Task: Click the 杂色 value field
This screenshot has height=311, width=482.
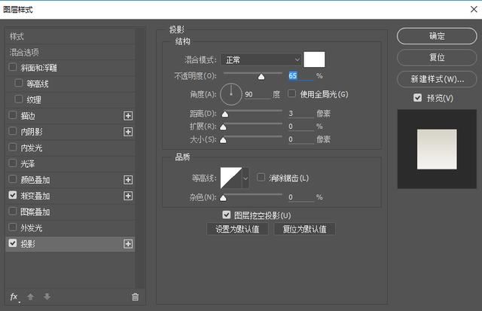Action: pos(300,197)
